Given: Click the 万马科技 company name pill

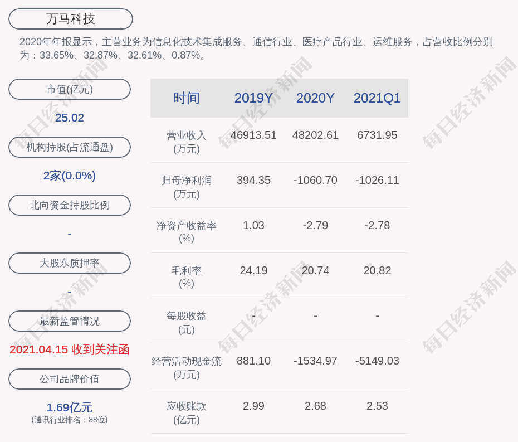Looking at the screenshot, I should pos(71,19).
